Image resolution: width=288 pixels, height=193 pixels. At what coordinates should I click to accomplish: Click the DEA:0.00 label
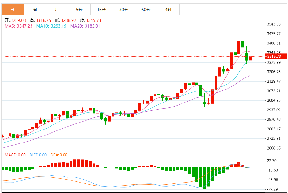tap(59, 155)
